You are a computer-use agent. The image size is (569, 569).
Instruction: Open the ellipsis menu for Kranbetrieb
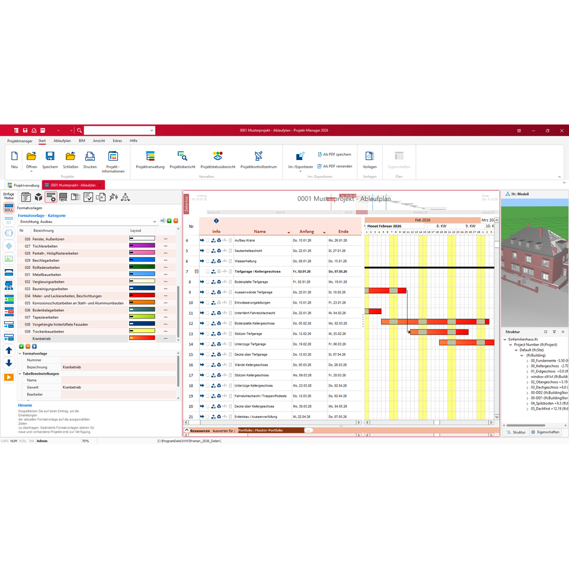[166, 338]
